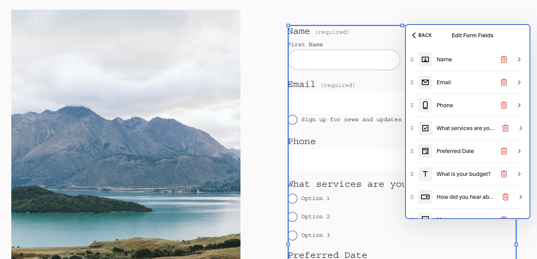Select the Name row label in field list
Screen dimensions: 537x259
tap(444, 59)
